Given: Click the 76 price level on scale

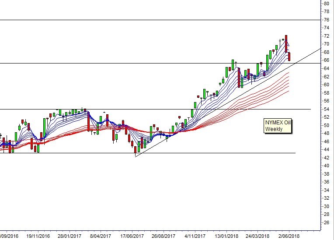Looking at the screenshot, I should tap(326, 20).
